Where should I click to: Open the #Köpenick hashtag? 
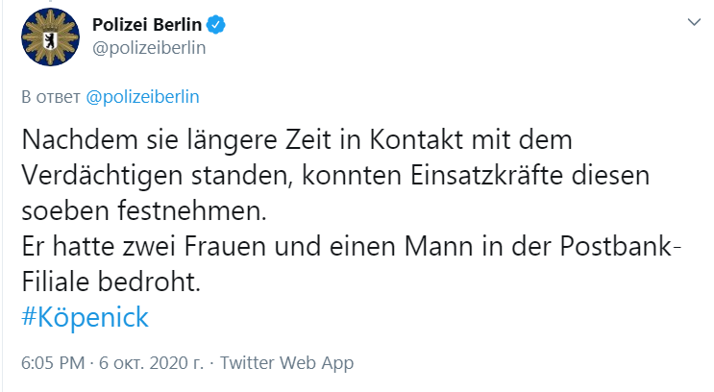(85, 318)
